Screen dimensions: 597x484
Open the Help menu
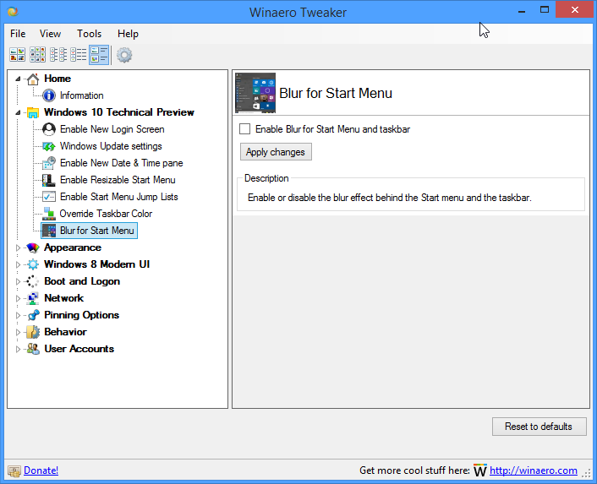pyautogui.click(x=128, y=34)
